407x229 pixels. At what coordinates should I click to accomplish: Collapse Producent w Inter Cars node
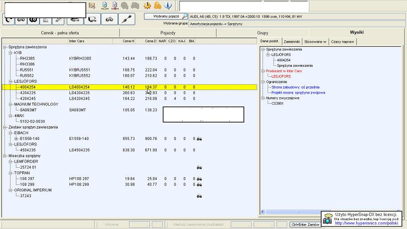pos(263,71)
